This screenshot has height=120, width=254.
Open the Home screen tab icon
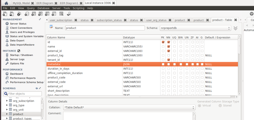(x=6, y=3)
